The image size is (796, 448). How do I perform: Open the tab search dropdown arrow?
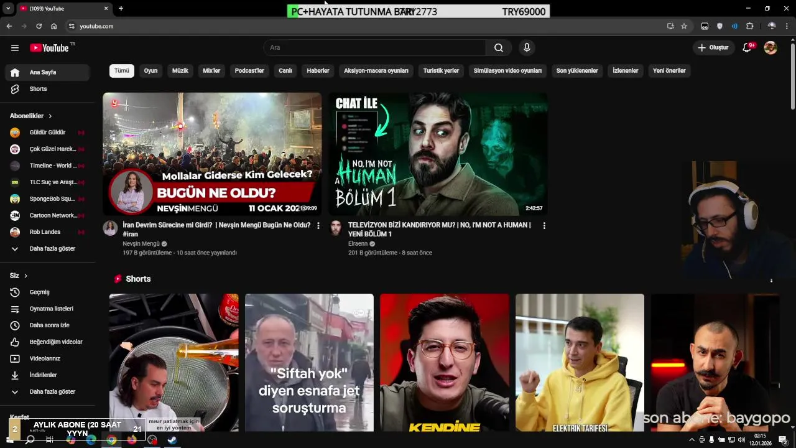coord(8,9)
